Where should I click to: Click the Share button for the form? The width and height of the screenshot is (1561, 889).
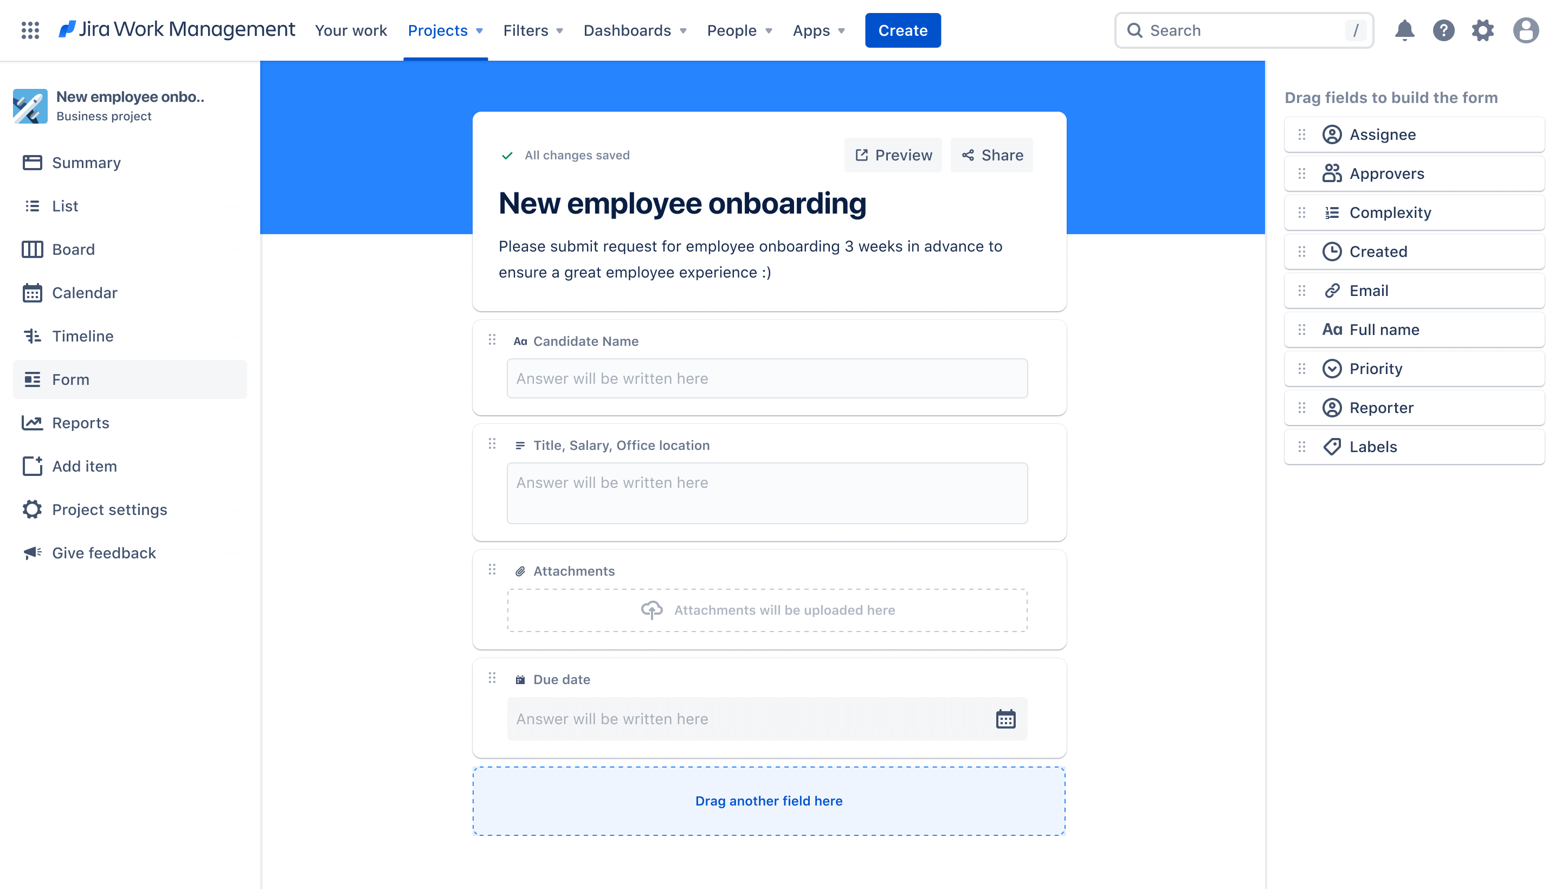click(x=992, y=154)
